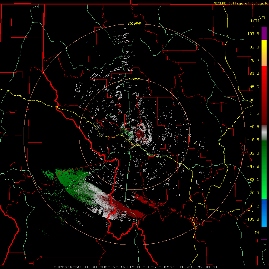Click the 14.5 legend value
This screenshot has height=269, width=269.
(254, 113)
